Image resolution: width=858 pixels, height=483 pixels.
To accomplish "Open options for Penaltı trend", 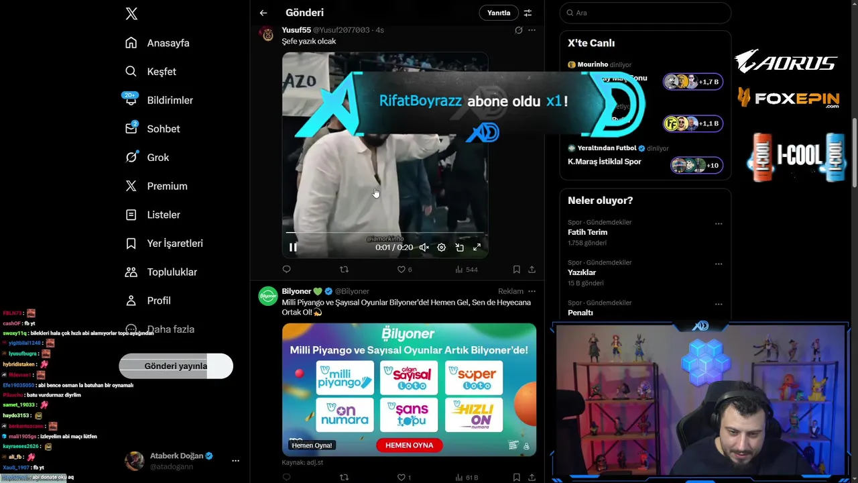I will click(719, 304).
